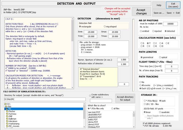Select MC_movies folder icon in tree
This screenshot has height=130, width=183.
pos(7,126)
